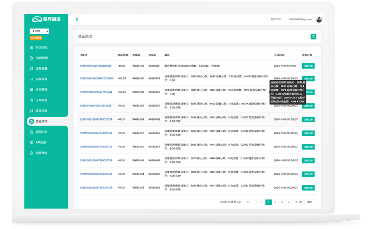This screenshot has height=229, width=373.
Task: Click the 设备列表 bar chart icon
Action: [x=31, y=79]
